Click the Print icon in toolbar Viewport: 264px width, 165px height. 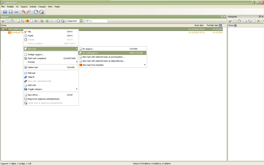(16, 12)
